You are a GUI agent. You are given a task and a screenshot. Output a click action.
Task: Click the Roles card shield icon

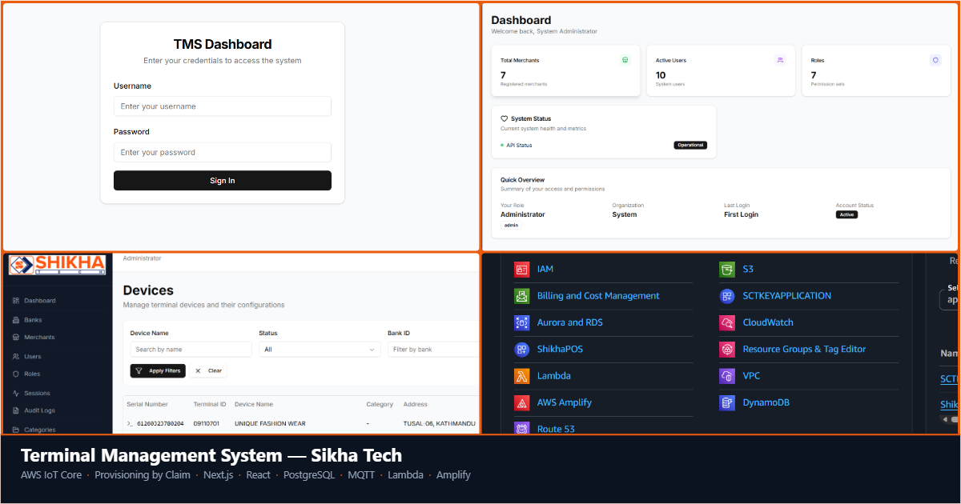tap(935, 60)
